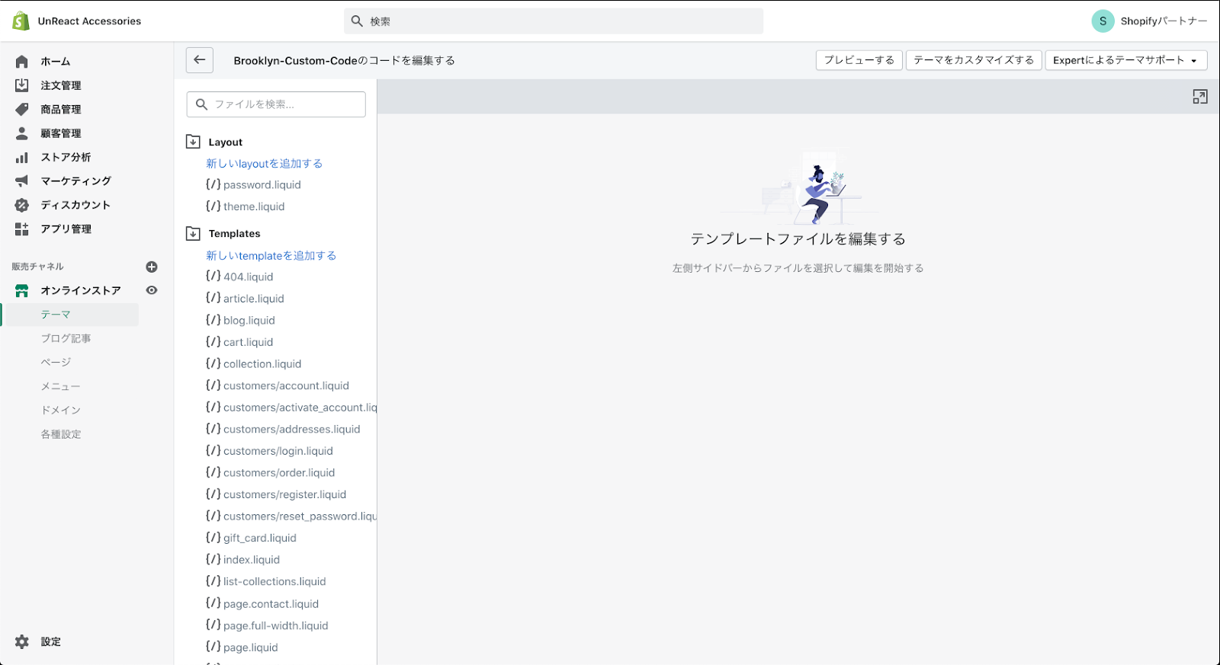Click the Shopify logo icon

click(21, 21)
